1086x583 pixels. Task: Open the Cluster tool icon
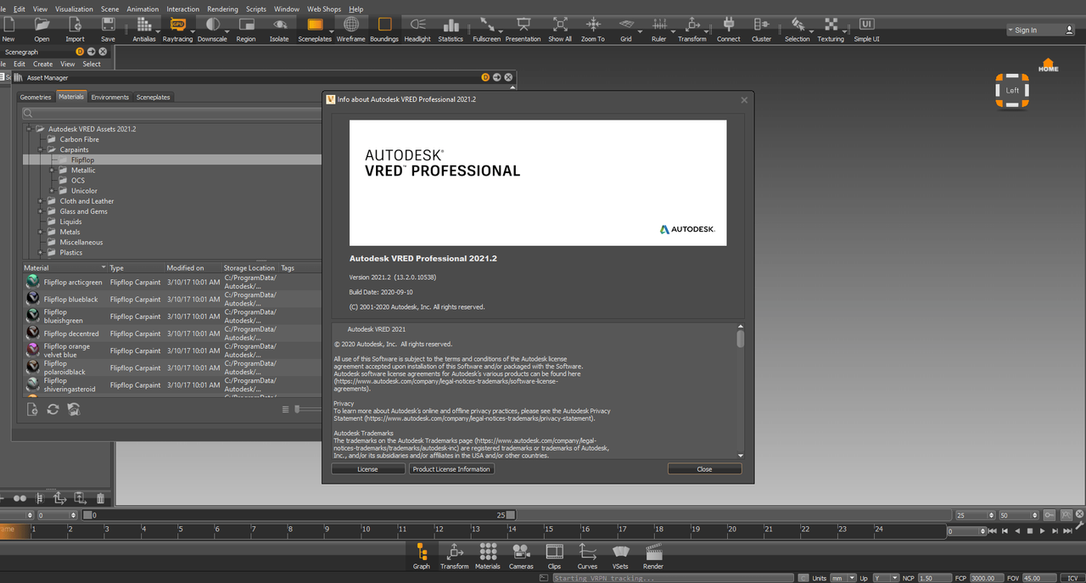click(x=762, y=29)
